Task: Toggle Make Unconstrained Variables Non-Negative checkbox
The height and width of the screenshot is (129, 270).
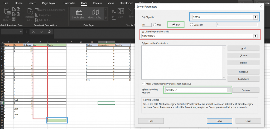Action: pos(143,84)
